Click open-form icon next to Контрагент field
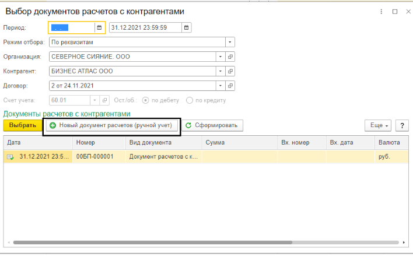 [230, 71]
